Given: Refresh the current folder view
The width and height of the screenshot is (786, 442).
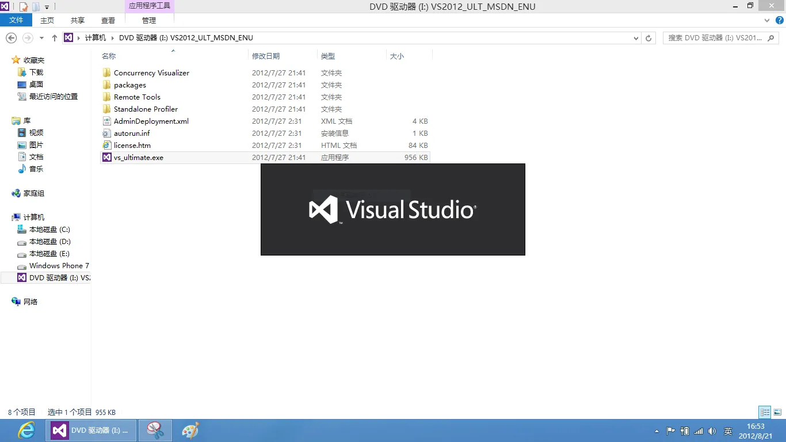Looking at the screenshot, I should [648, 38].
